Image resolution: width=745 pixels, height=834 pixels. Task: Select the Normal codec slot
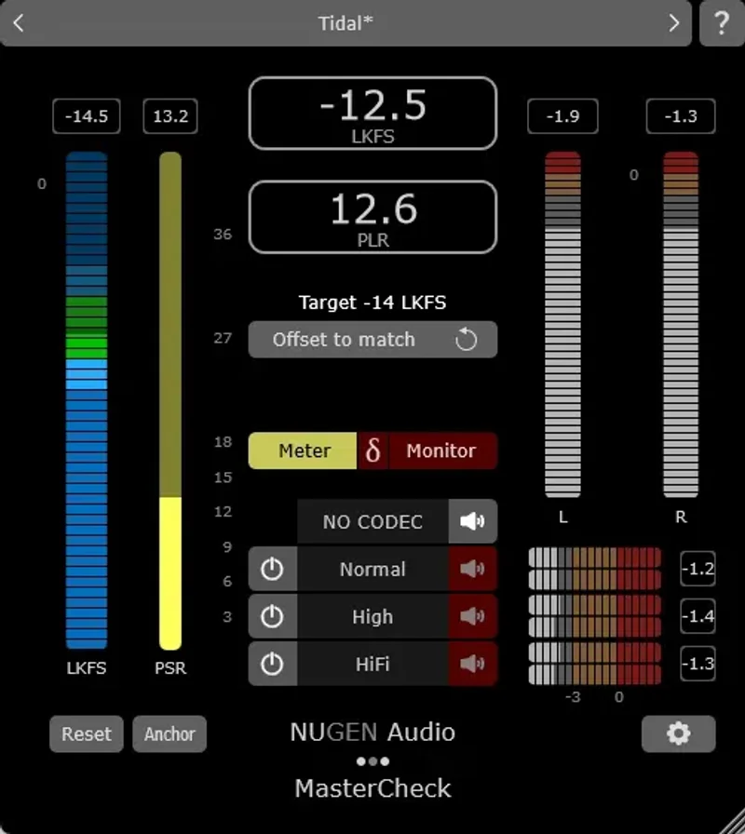click(x=372, y=569)
